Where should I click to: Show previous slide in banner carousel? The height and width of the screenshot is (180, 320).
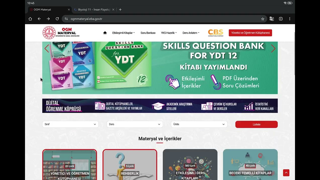click(x=47, y=48)
